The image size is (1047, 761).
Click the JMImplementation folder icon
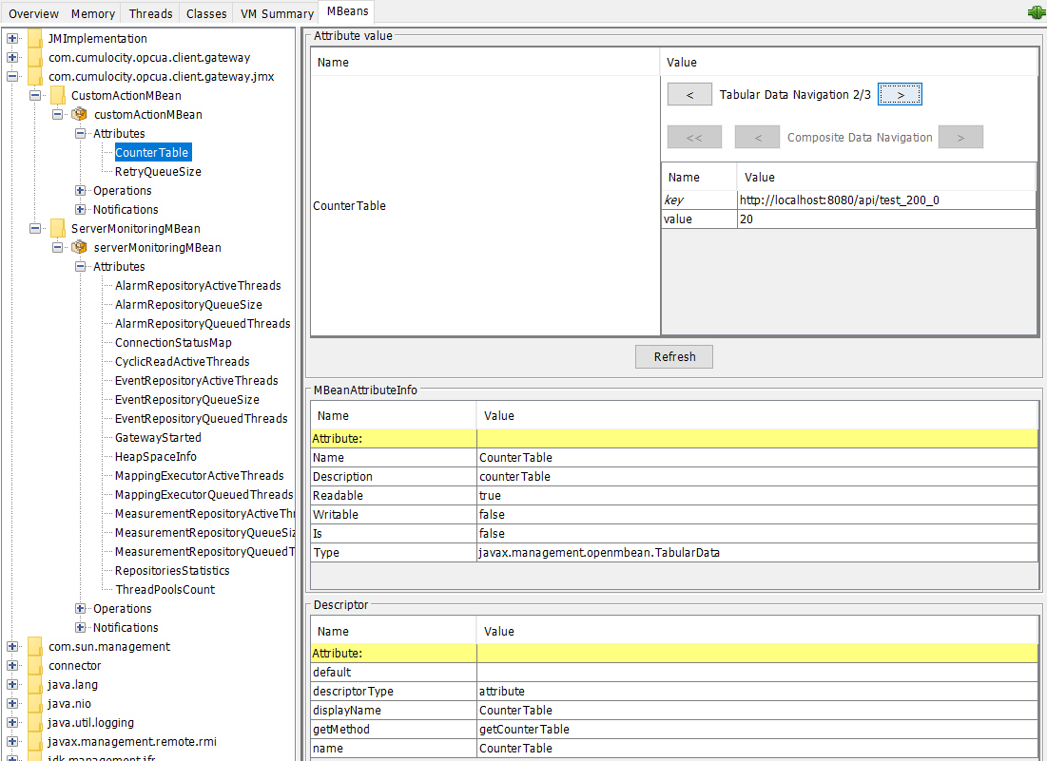tap(34, 38)
